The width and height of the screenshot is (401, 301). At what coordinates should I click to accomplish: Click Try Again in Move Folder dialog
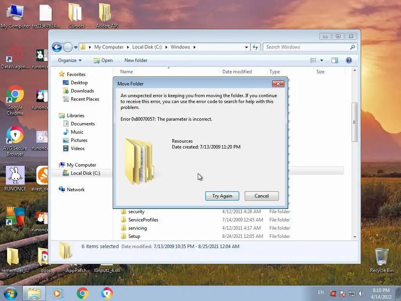click(222, 196)
